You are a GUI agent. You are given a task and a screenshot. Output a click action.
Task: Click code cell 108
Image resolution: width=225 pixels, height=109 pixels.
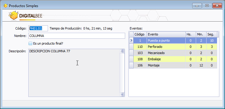click(140, 59)
